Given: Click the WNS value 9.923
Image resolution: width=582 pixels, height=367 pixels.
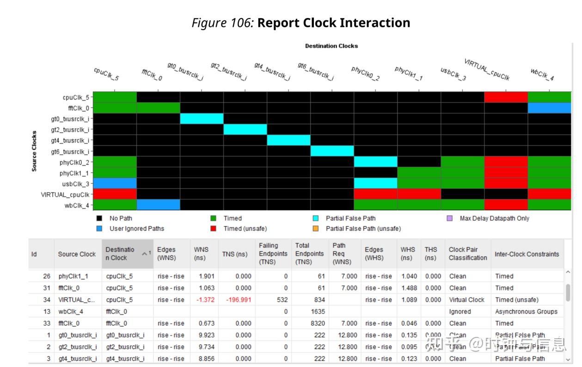Looking at the screenshot, I should click(x=207, y=335).
